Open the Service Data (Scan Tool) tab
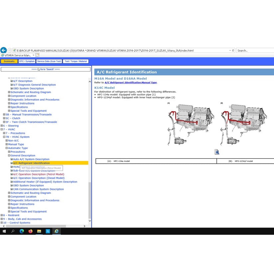The width and height of the screenshot is (274, 274). (49, 61)
